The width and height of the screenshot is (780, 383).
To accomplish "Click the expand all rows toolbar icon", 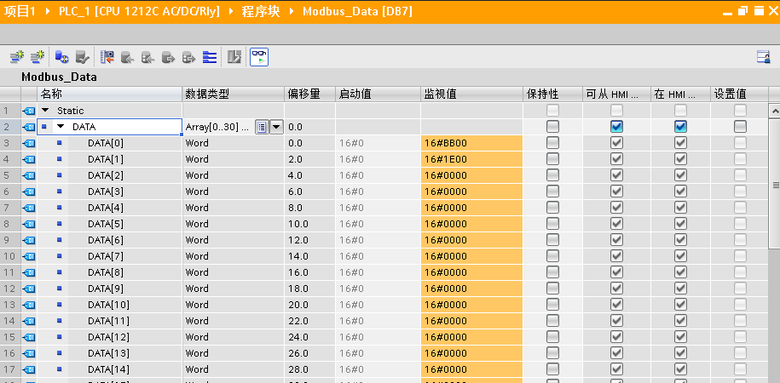I will (x=210, y=57).
